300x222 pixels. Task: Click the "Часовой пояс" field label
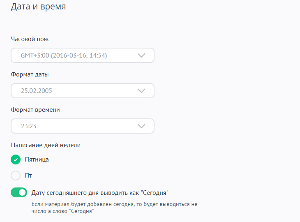click(30, 39)
